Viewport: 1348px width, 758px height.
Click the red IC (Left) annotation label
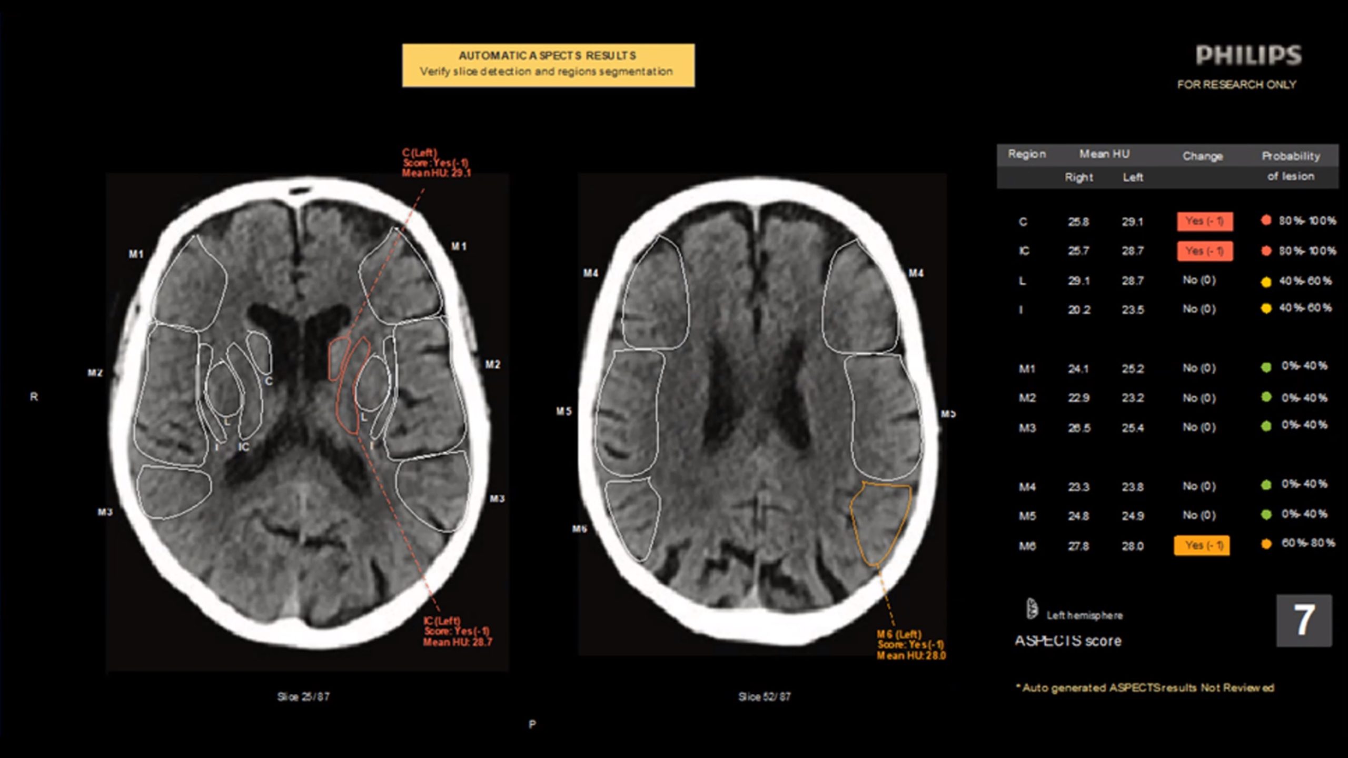pos(458,631)
